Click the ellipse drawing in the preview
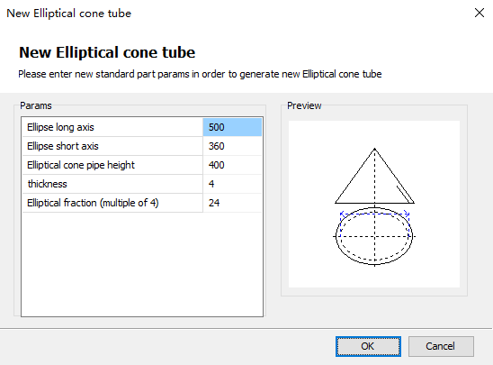Image resolution: width=493 pixels, height=365 pixels. [374, 236]
